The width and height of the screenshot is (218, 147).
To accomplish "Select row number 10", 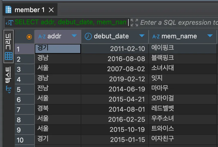I will [x=25, y=140].
